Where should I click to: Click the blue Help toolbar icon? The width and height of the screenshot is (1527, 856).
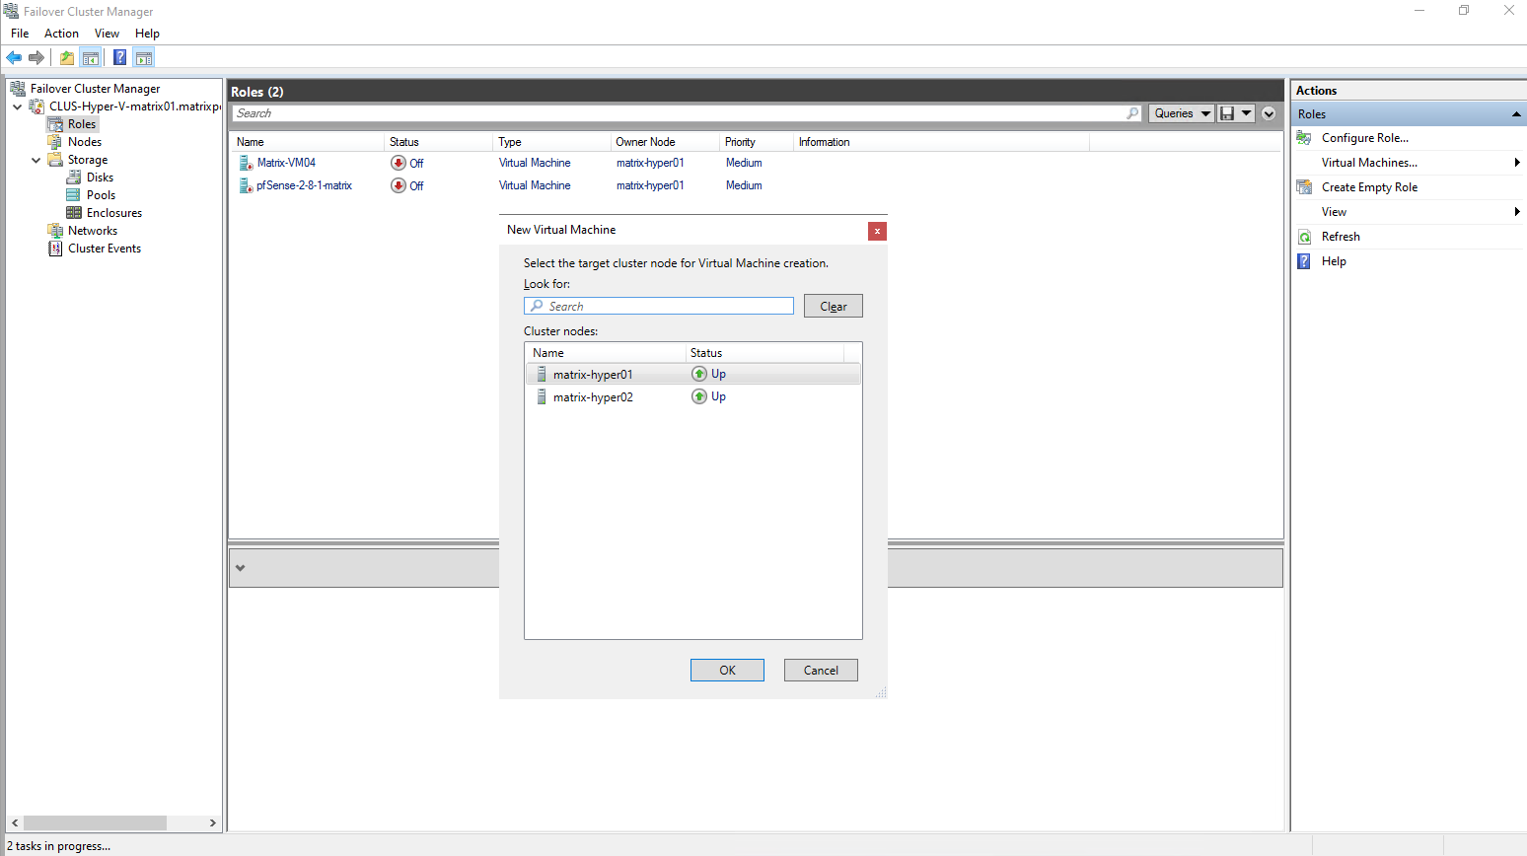[119, 58]
